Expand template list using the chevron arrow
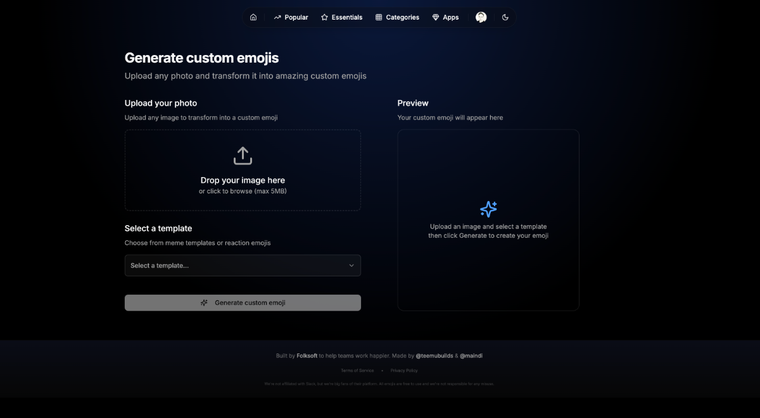 coord(351,266)
